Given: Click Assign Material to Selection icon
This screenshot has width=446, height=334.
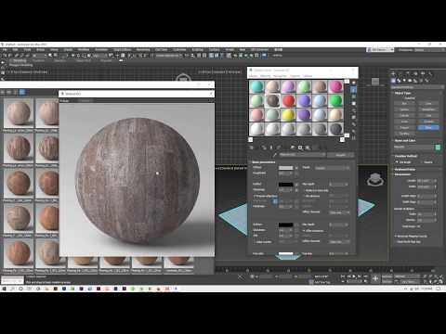Looking at the screenshot, I should coord(264,148).
